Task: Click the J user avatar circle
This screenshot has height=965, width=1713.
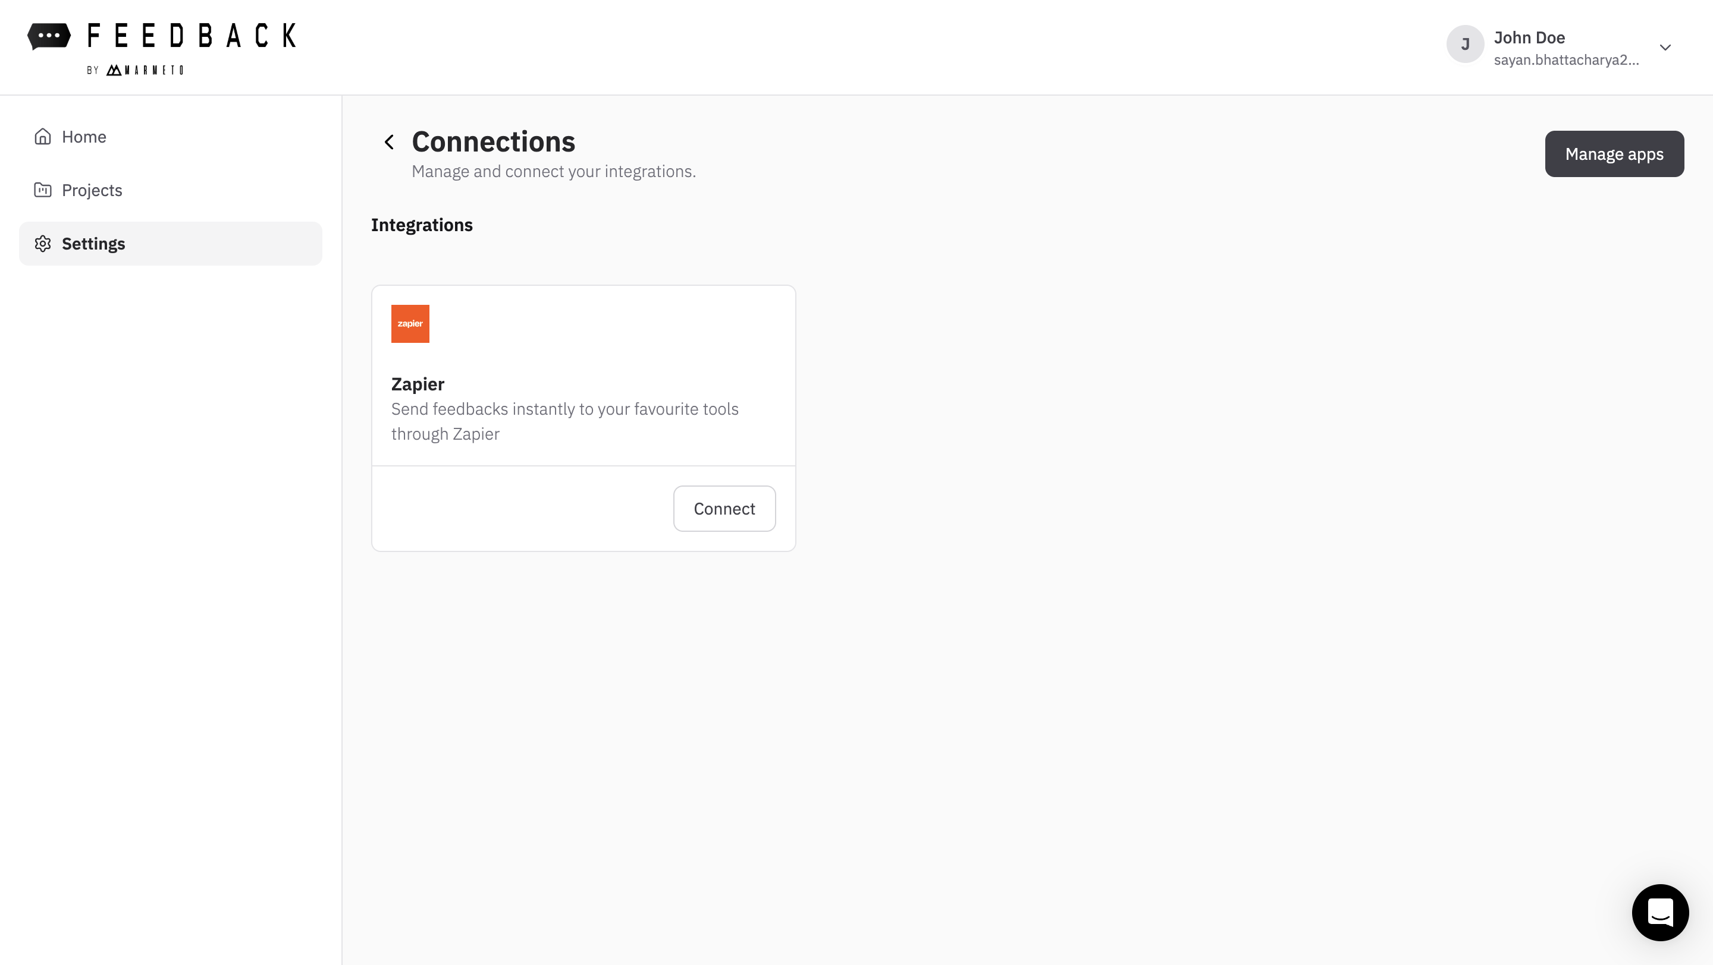Action: point(1464,45)
